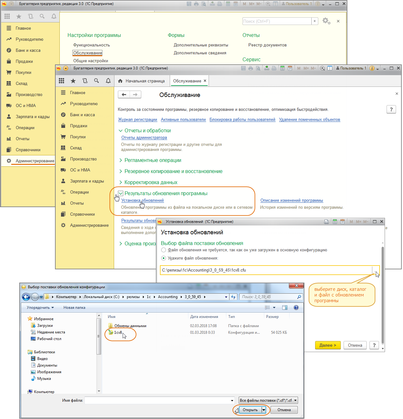Viewport: 403px width, 419px height.
Task: Click the notifications bell in second window
Action: click(108, 81)
